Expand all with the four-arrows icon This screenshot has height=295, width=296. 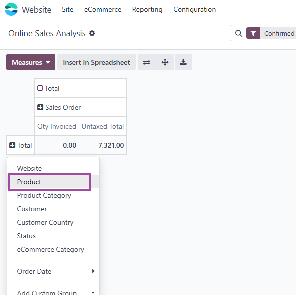[165, 62]
